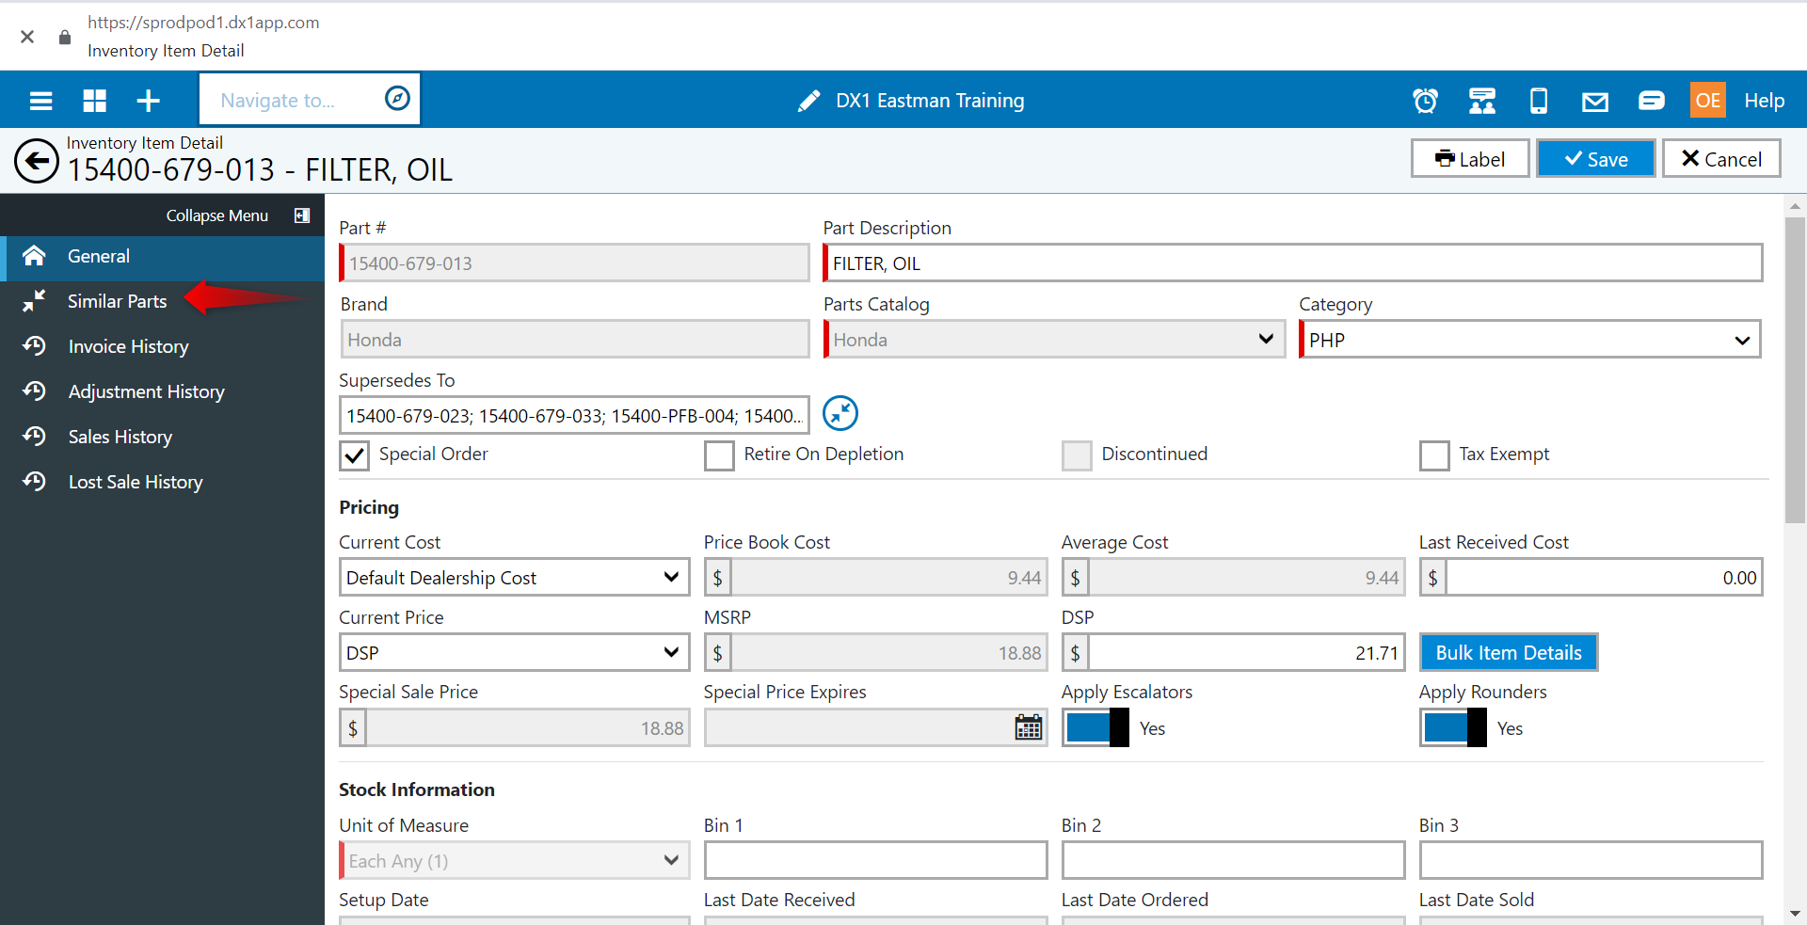This screenshot has height=925, width=1807.
Task: Open the Current Cost dropdown
Action: coord(515,577)
